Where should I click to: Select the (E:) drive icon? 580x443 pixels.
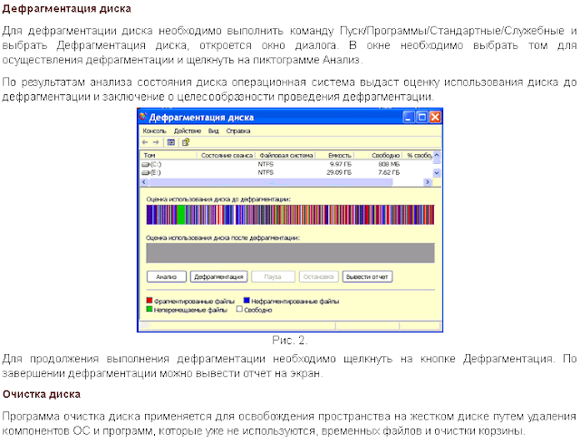point(146,173)
